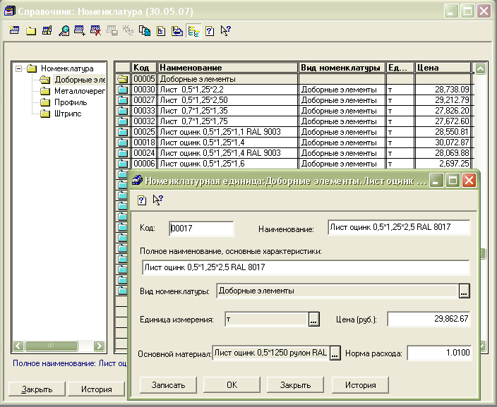
Task: Open Вид номенклатуры selection with ellipsis button
Action: point(464,291)
